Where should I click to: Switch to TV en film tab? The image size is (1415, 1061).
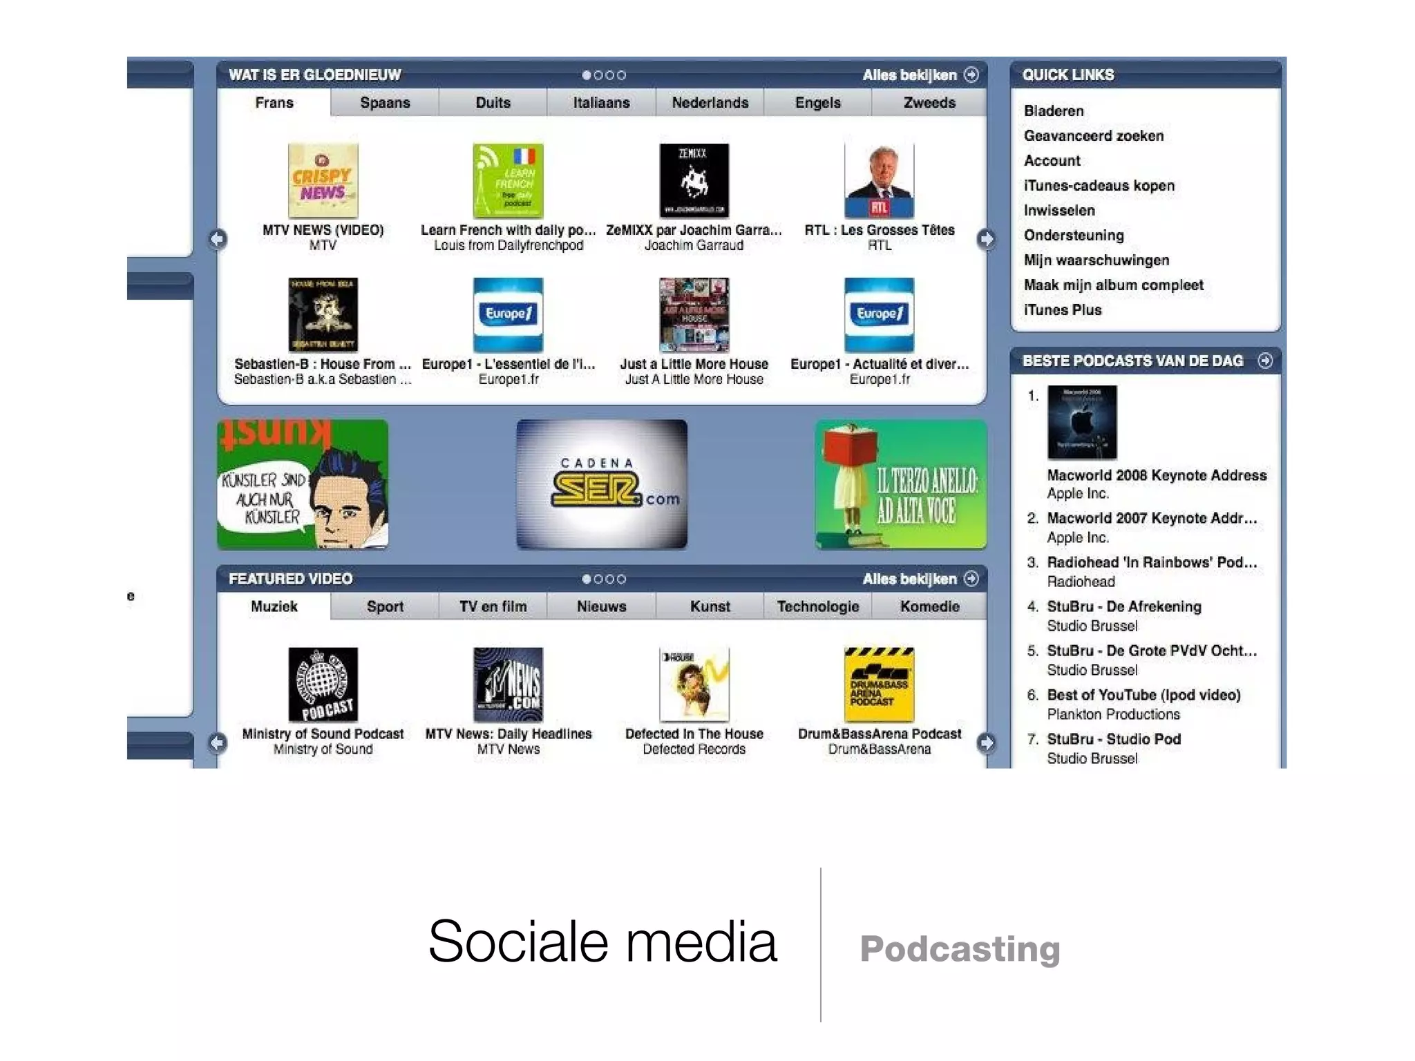point(493,606)
